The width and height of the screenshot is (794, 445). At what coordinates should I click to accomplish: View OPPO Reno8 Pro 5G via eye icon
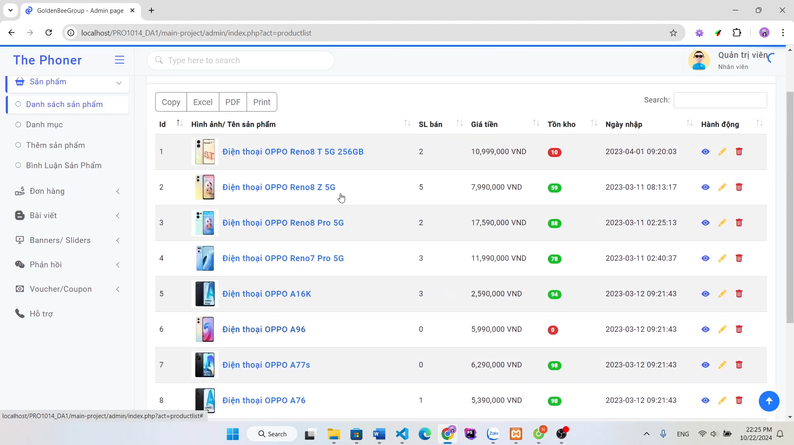pyautogui.click(x=705, y=223)
